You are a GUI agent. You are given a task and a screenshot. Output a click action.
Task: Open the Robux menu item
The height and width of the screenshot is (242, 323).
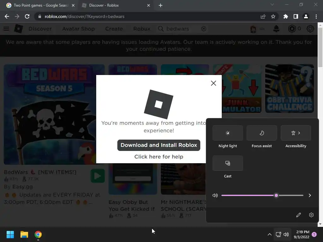pos(142,29)
